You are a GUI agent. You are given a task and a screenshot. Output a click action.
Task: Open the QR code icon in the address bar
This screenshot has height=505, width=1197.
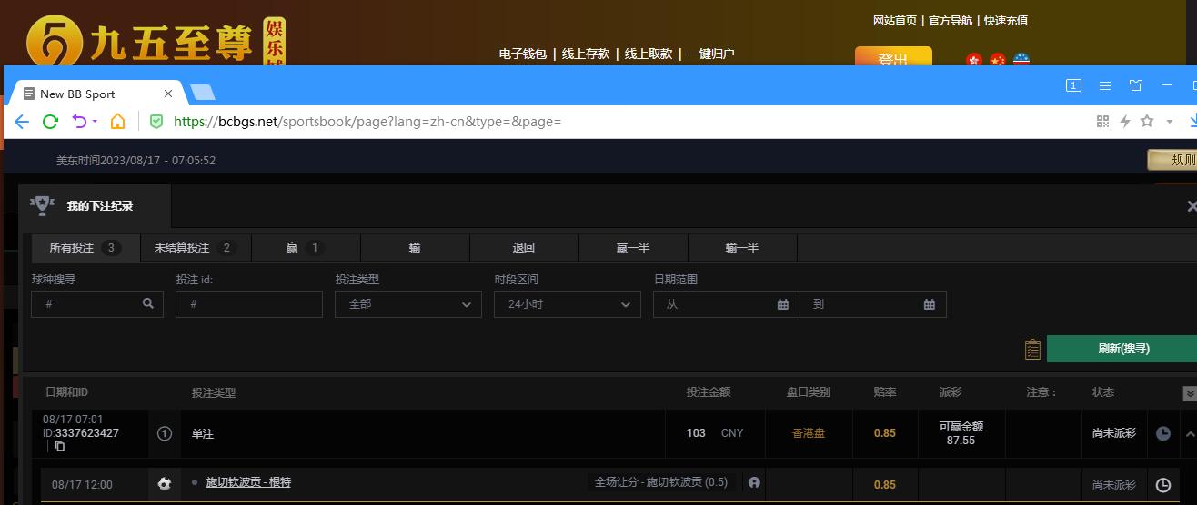1102,121
